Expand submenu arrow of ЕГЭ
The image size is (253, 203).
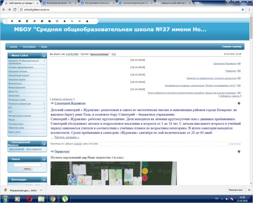(44, 107)
